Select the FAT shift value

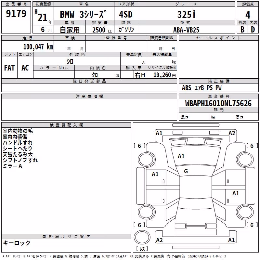tap(9, 68)
